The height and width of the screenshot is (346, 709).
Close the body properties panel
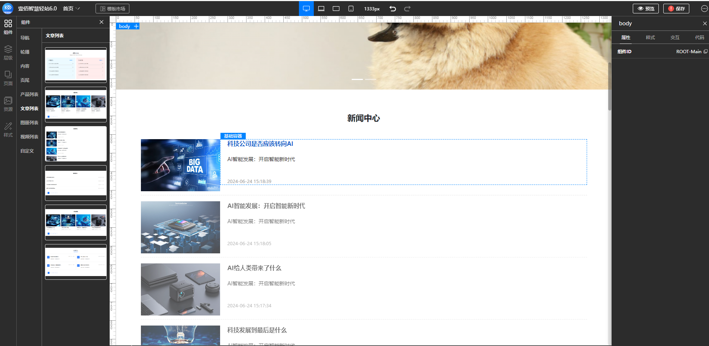tap(705, 23)
